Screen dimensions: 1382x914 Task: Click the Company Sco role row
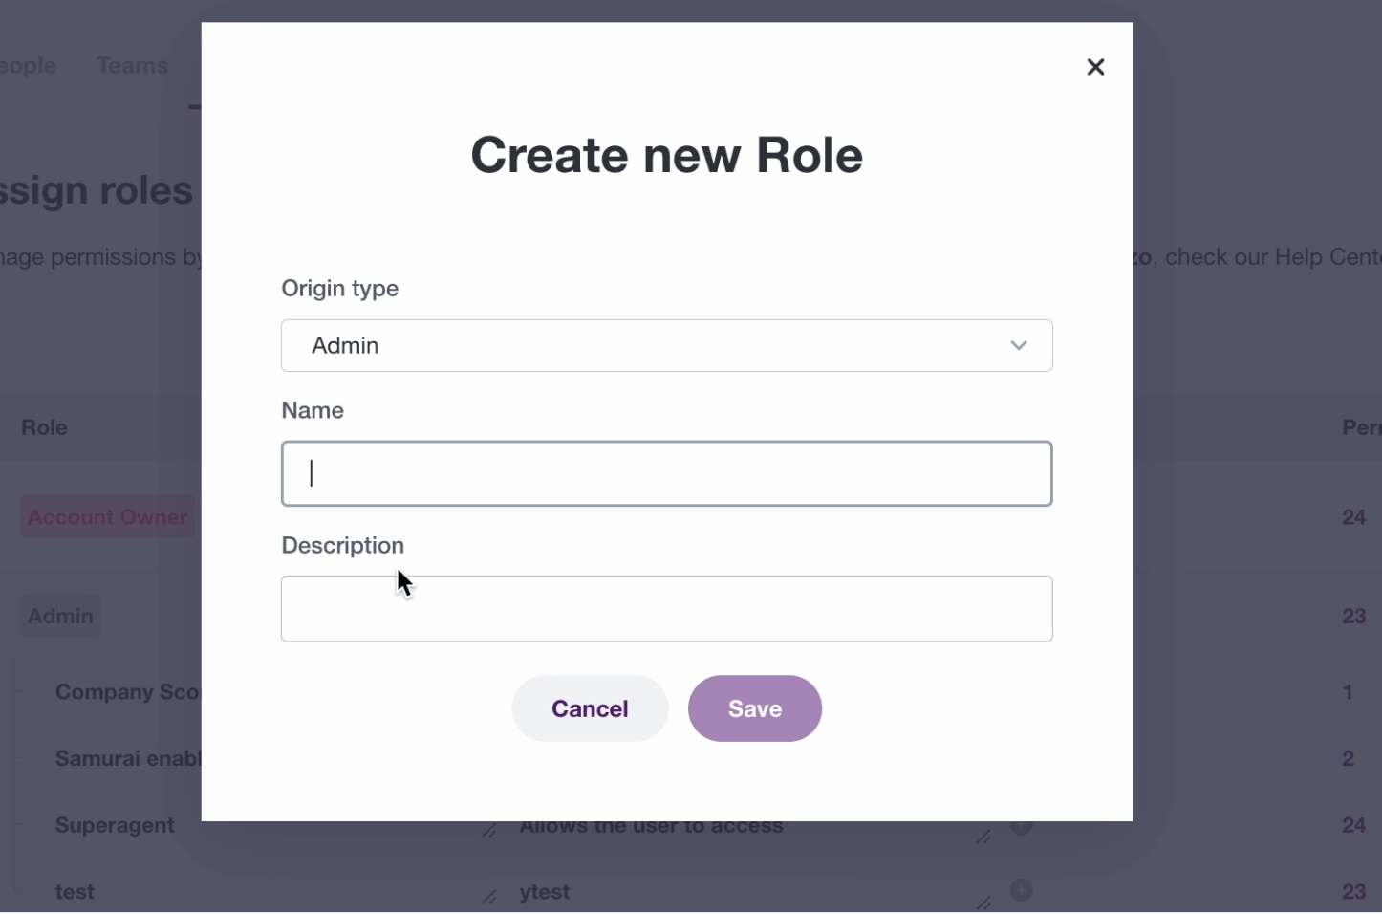pyautogui.click(x=128, y=692)
